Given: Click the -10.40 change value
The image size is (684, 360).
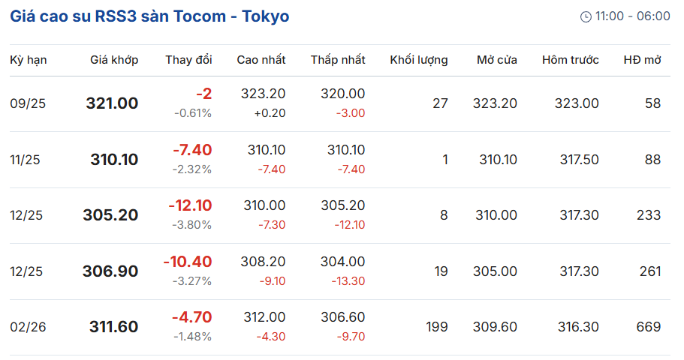Looking at the screenshot, I should click(188, 262).
